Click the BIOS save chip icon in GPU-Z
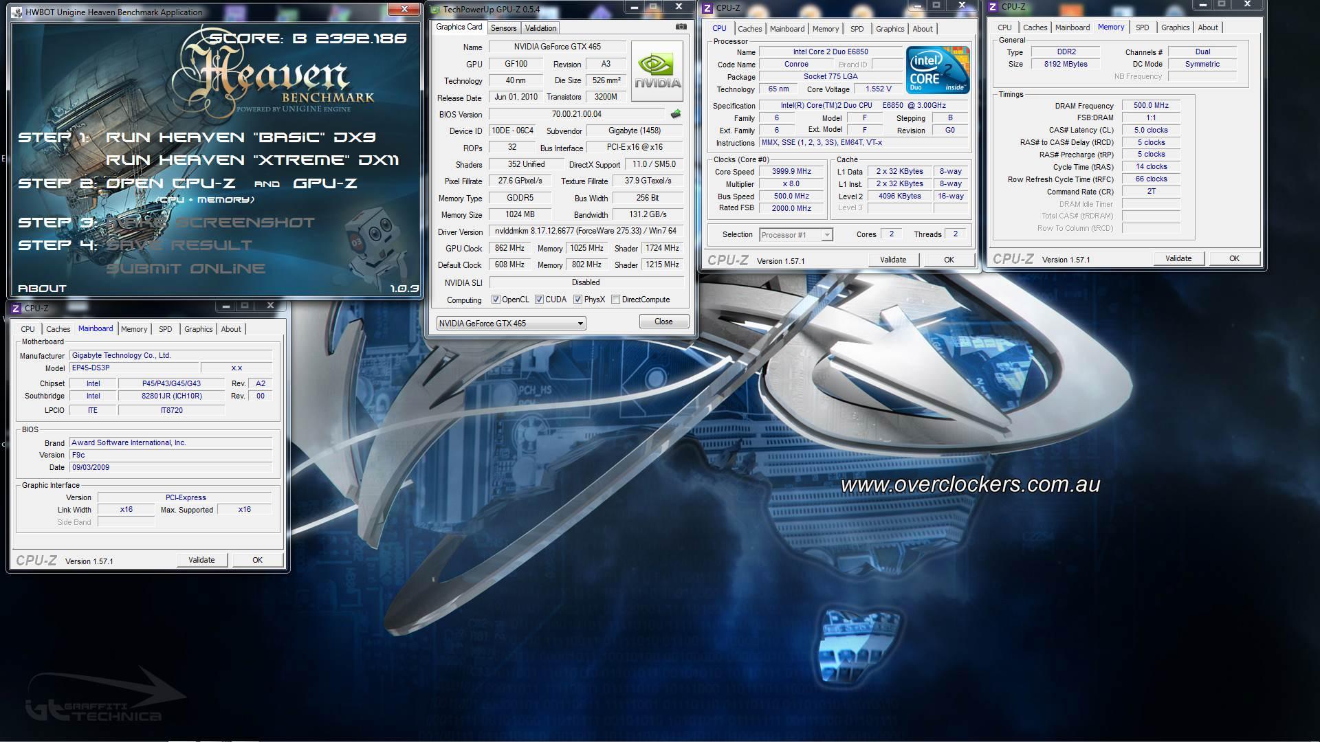This screenshot has width=1320, height=742. click(x=676, y=114)
